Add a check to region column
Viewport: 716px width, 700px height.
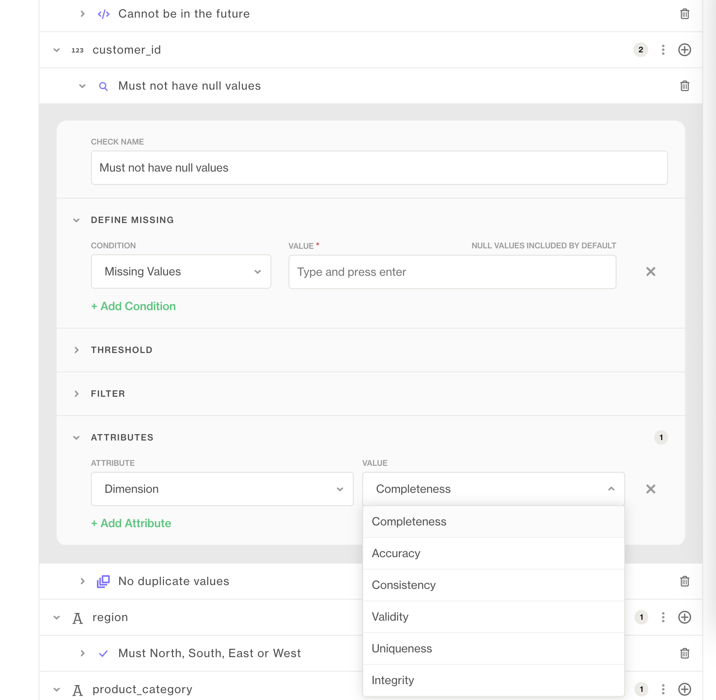point(684,617)
